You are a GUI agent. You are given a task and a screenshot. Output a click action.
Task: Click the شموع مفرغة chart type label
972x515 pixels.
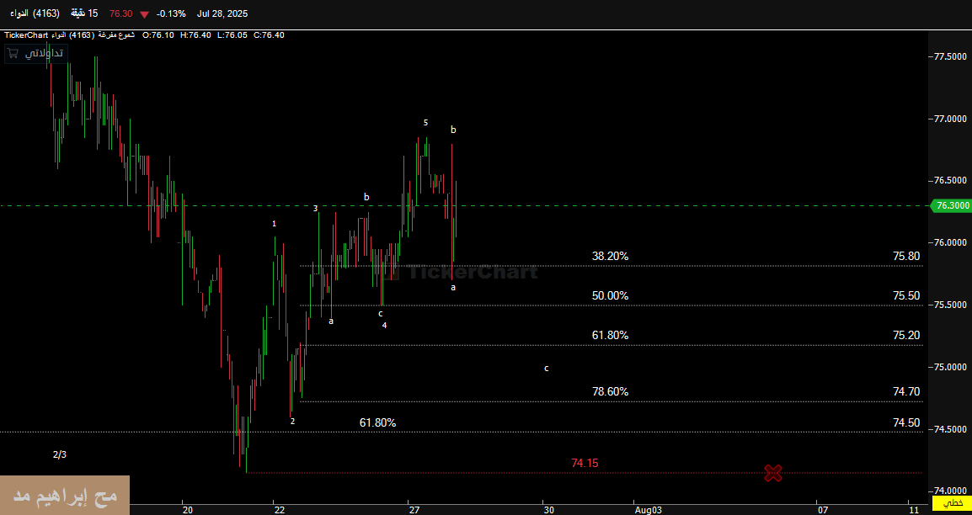pyautogui.click(x=117, y=35)
